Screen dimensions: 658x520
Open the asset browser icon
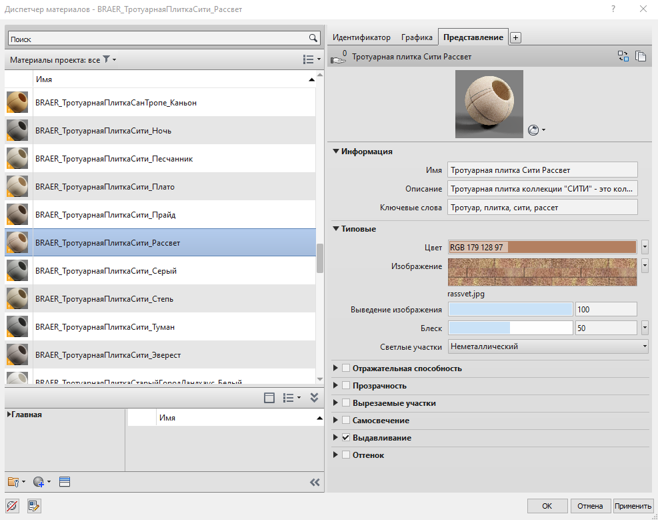point(65,481)
